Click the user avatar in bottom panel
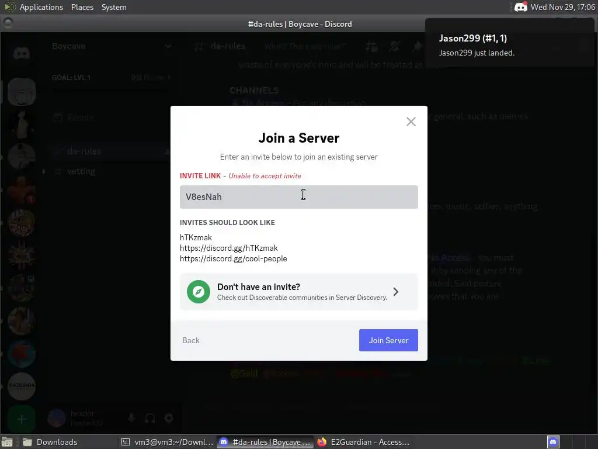 [57, 418]
